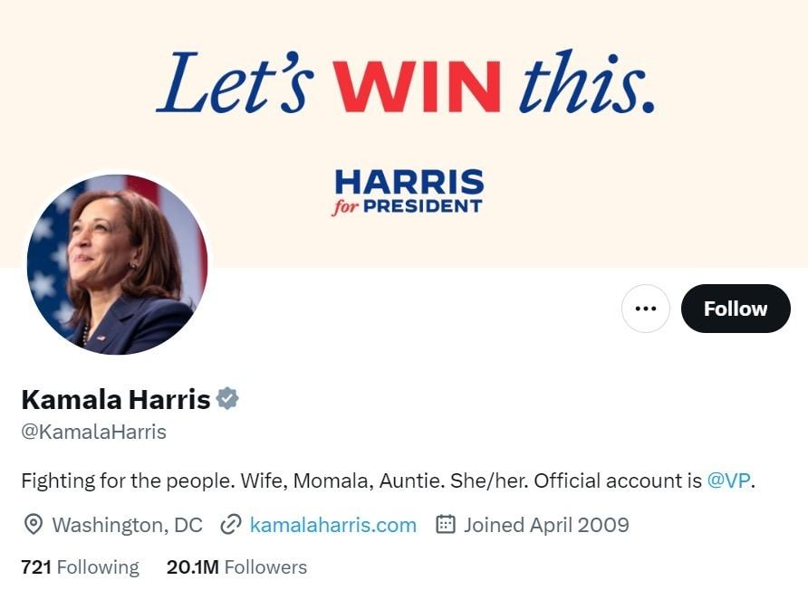Click the calendar joined icon
The height and width of the screenshot is (590, 808).
click(x=446, y=524)
